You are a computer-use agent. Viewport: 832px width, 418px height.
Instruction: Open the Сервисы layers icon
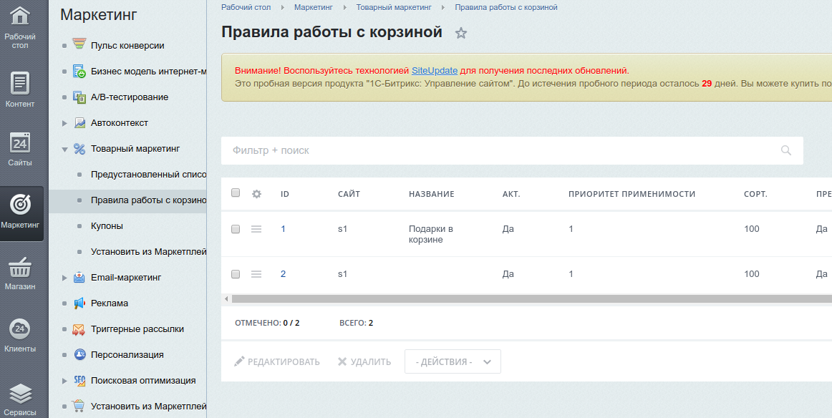click(x=20, y=394)
